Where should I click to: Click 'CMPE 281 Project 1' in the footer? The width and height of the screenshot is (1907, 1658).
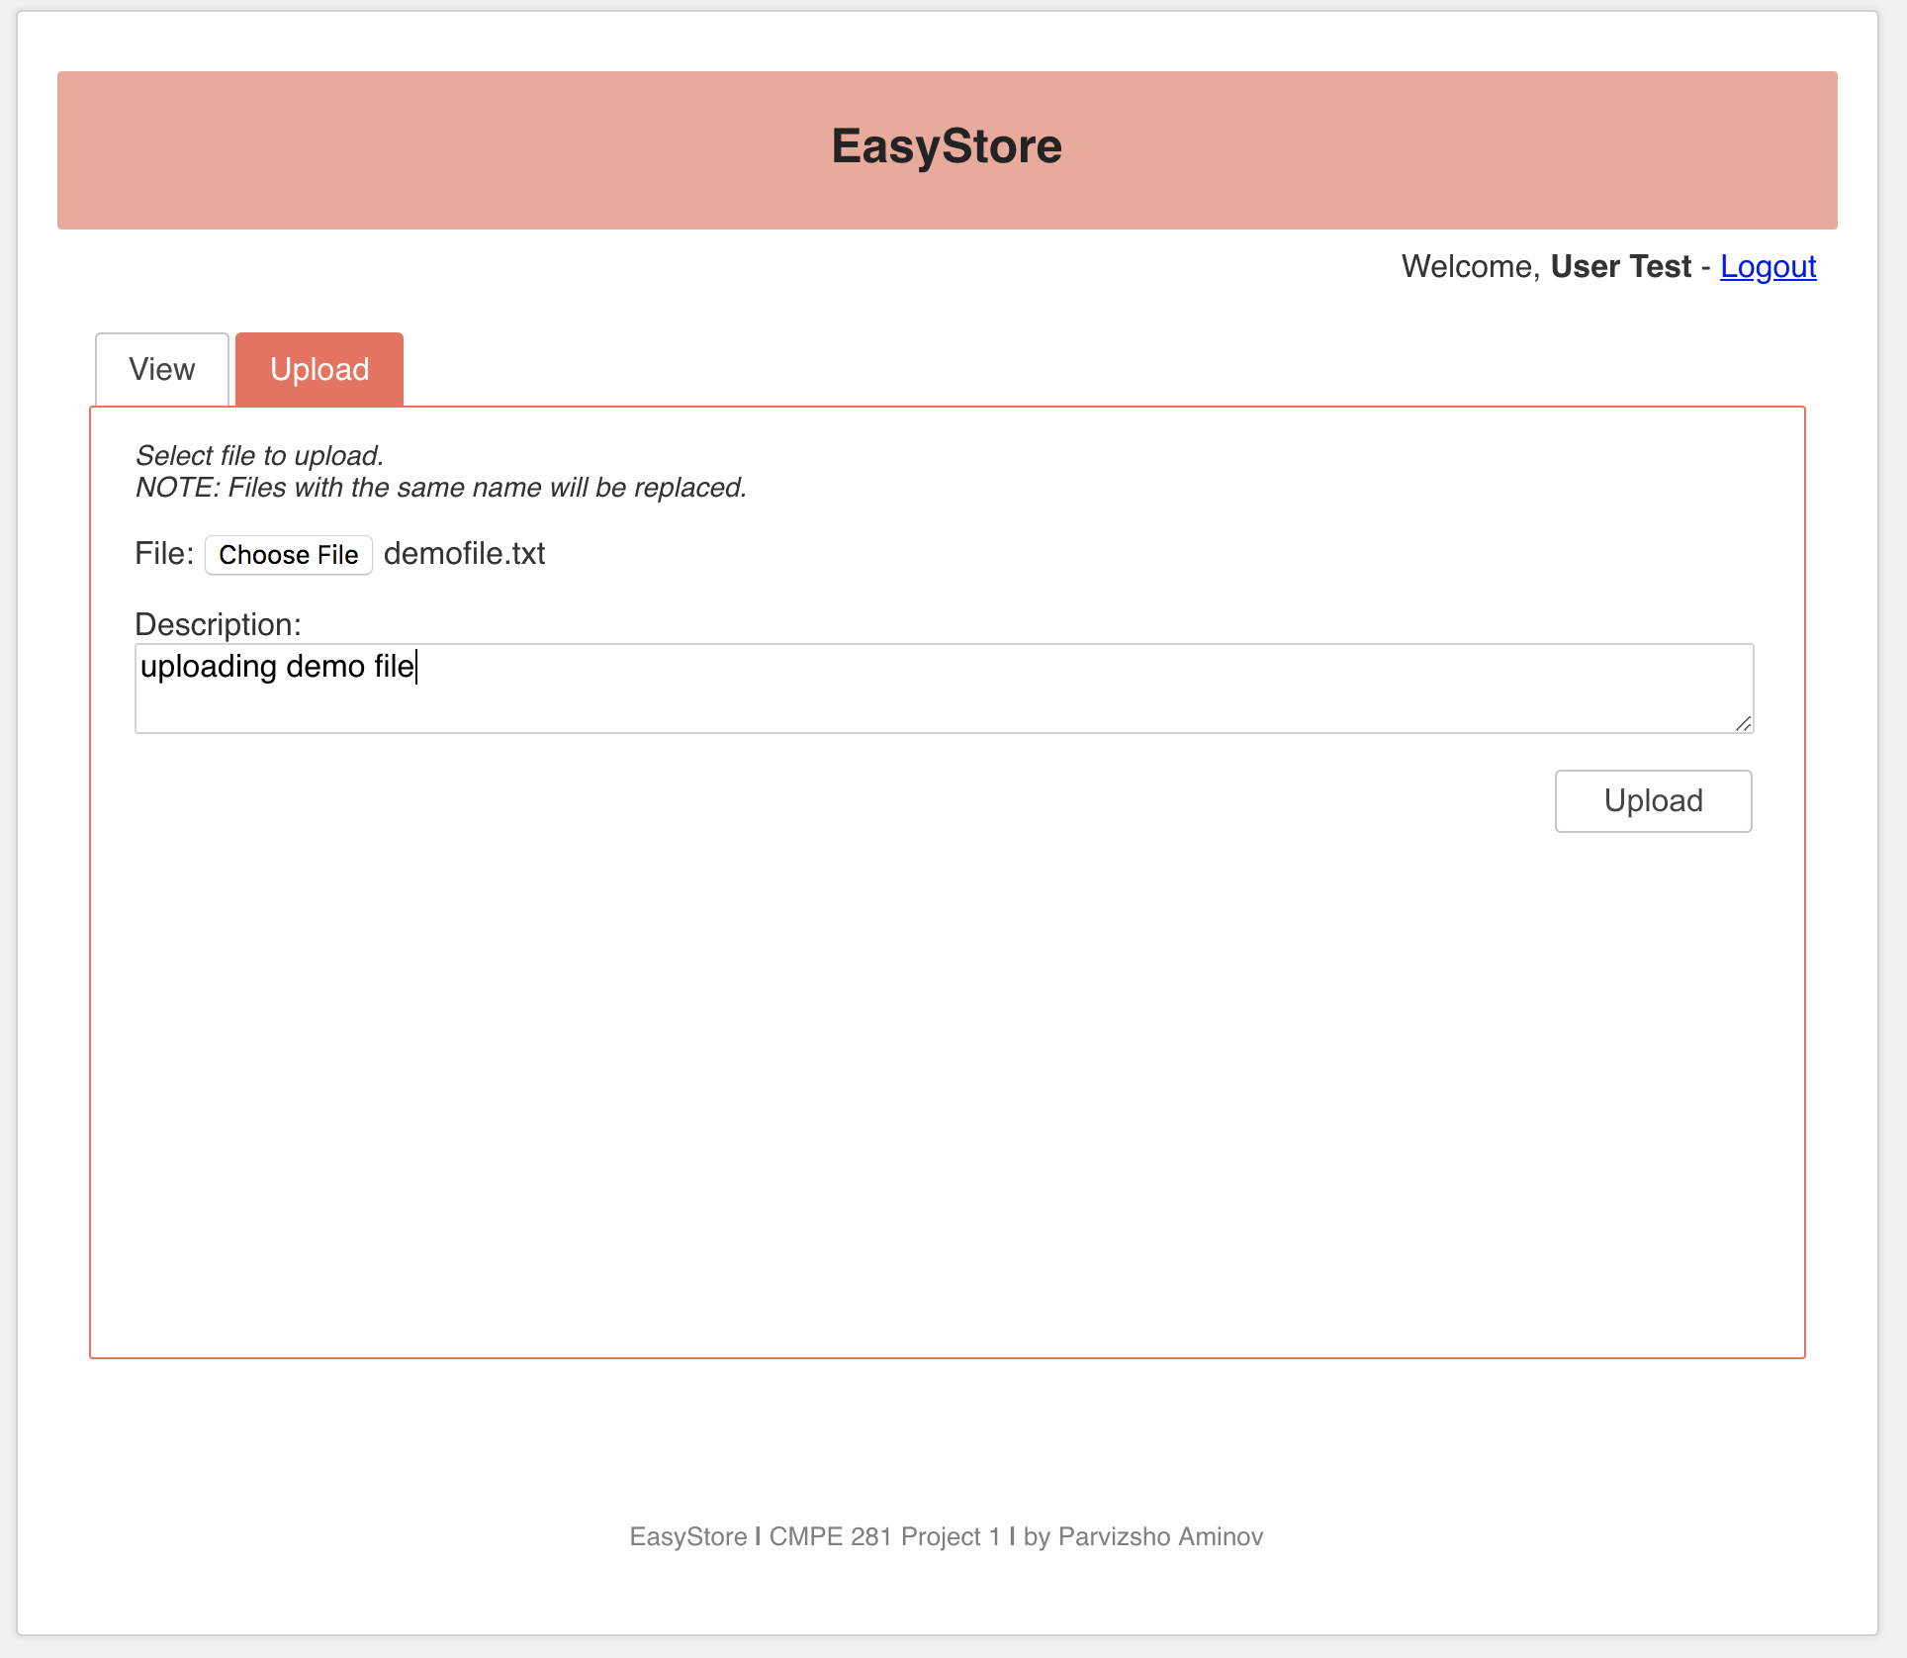click(884, 1536)
